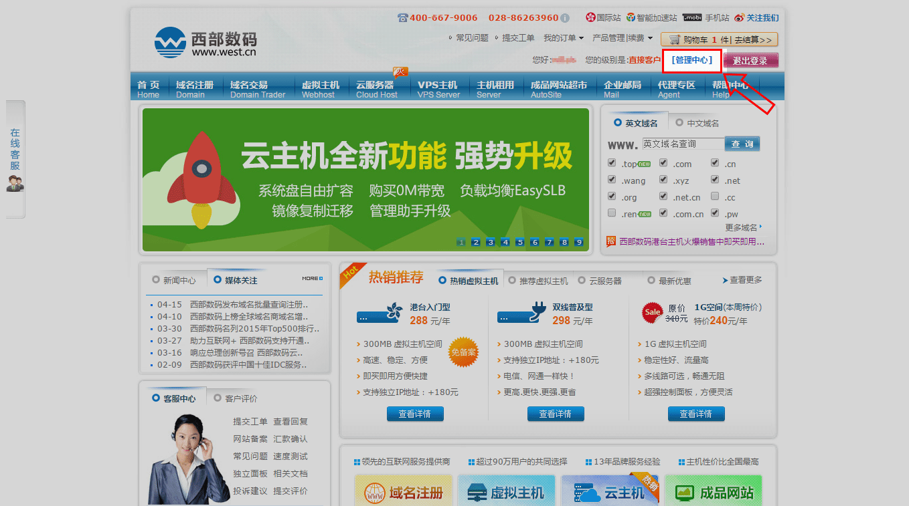
Task: Open VPS主机 VPS Server menu
Action: click(438, 89)
